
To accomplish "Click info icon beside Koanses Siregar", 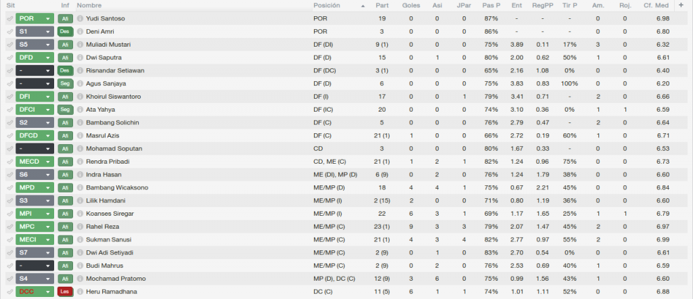I will coord(80,214).
